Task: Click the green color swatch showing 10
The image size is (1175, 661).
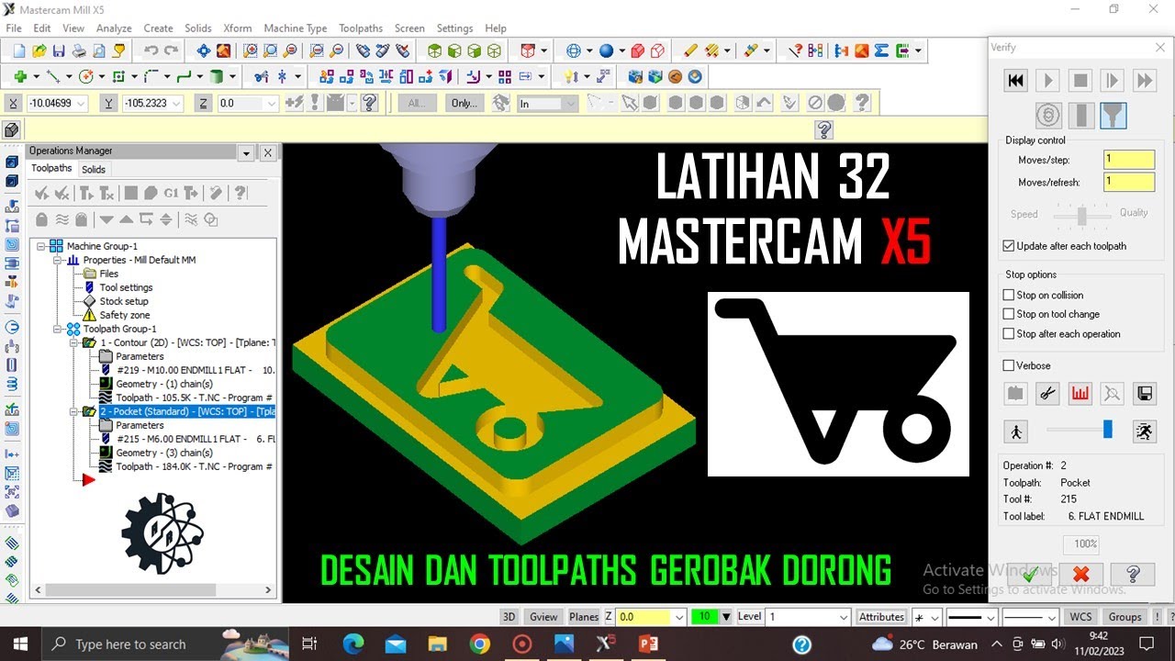Action: click(x=705, y=617)
